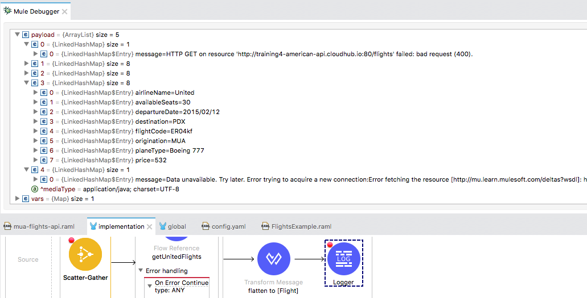Select the Logger component icon

tap(344, 259)
